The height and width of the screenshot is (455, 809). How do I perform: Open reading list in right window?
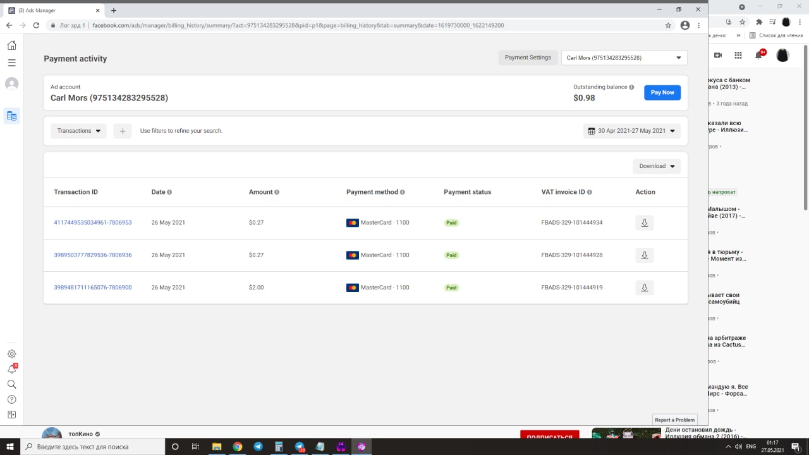[x=776, y=35]
